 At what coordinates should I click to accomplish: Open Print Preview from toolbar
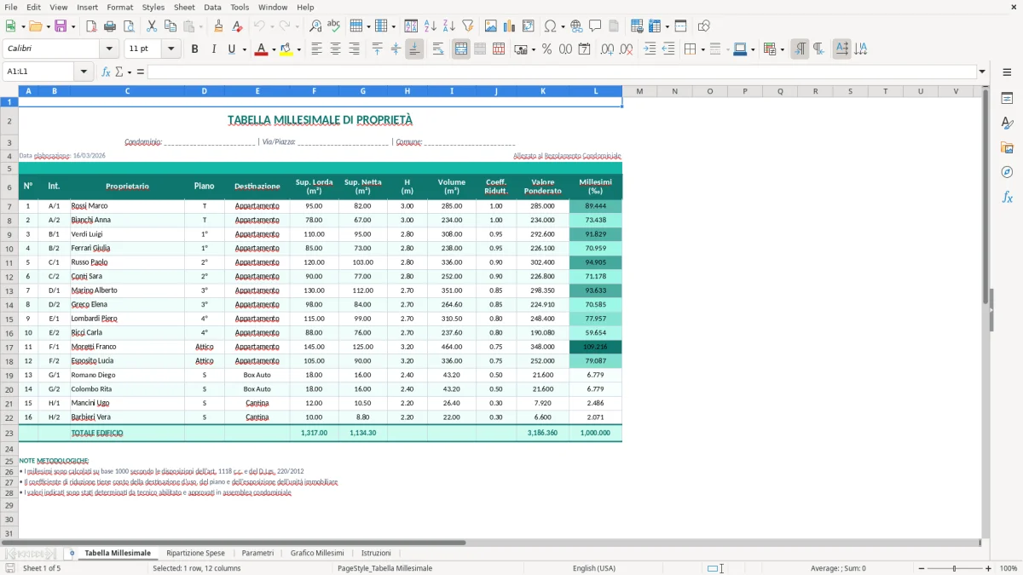pos(127,26)
